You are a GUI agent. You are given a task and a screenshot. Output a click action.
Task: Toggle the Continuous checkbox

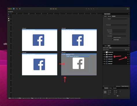115,86
